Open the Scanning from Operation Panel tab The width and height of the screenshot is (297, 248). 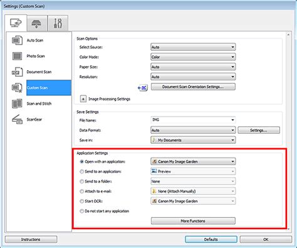coord(37,24)
